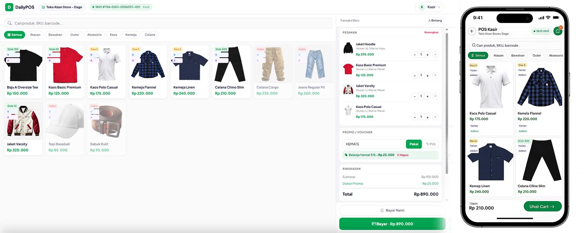Add Baju A Oversize Tee product
This screenshot has height=233, width=585.
[23, 72]
